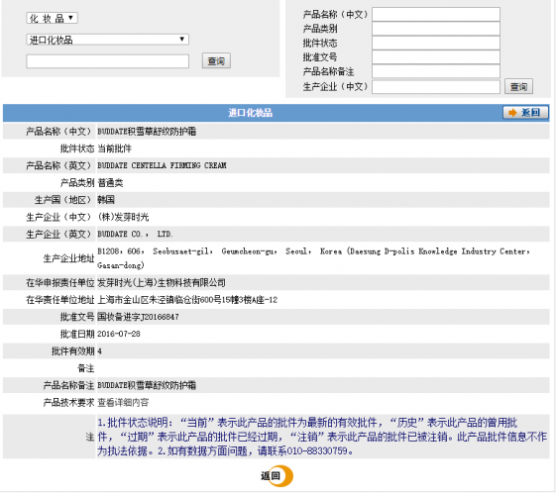
Task: Click the 在华申报责任单位 row label
Action: 59,282
